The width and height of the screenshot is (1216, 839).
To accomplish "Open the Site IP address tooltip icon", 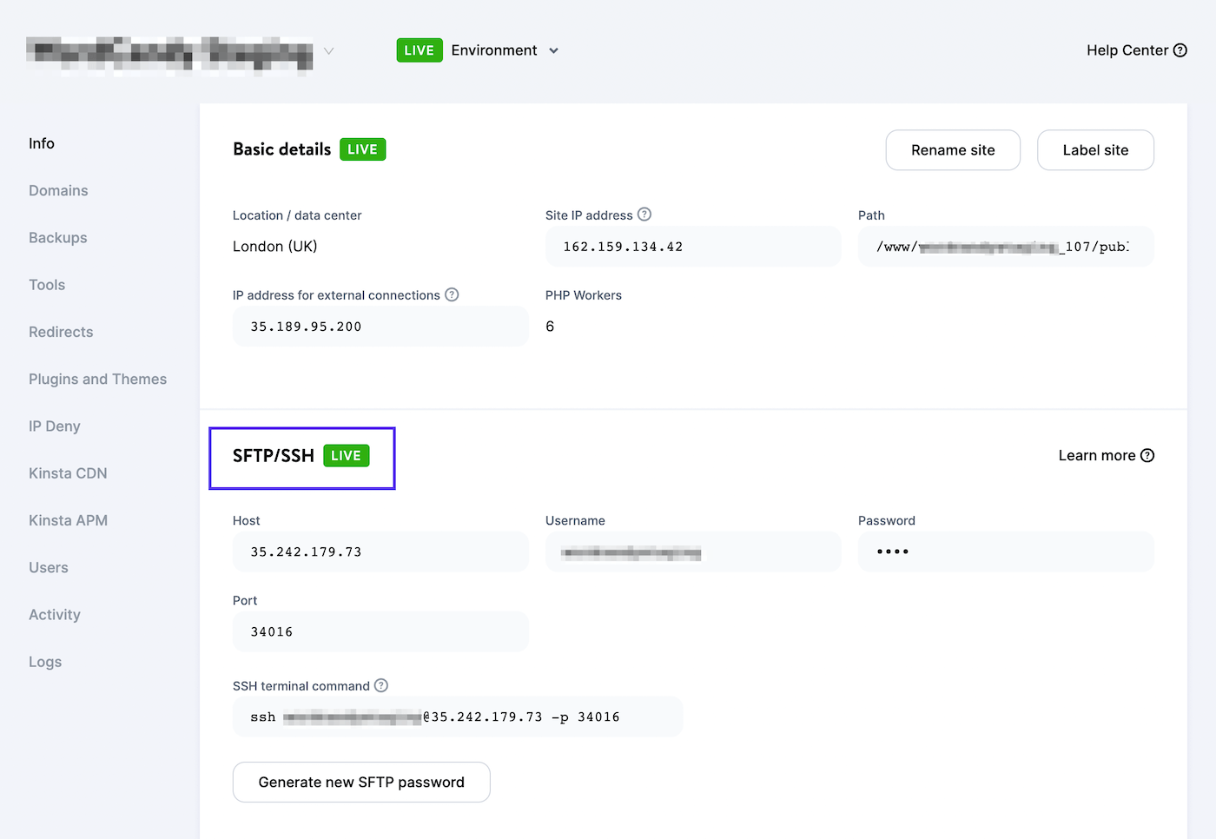I will click(644, 215).
